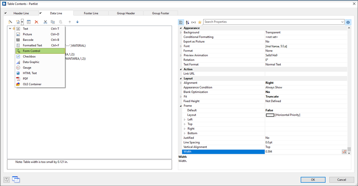Click the column properties dialog icon
Viewport: 358px width, 186px height.
[29, 22]
